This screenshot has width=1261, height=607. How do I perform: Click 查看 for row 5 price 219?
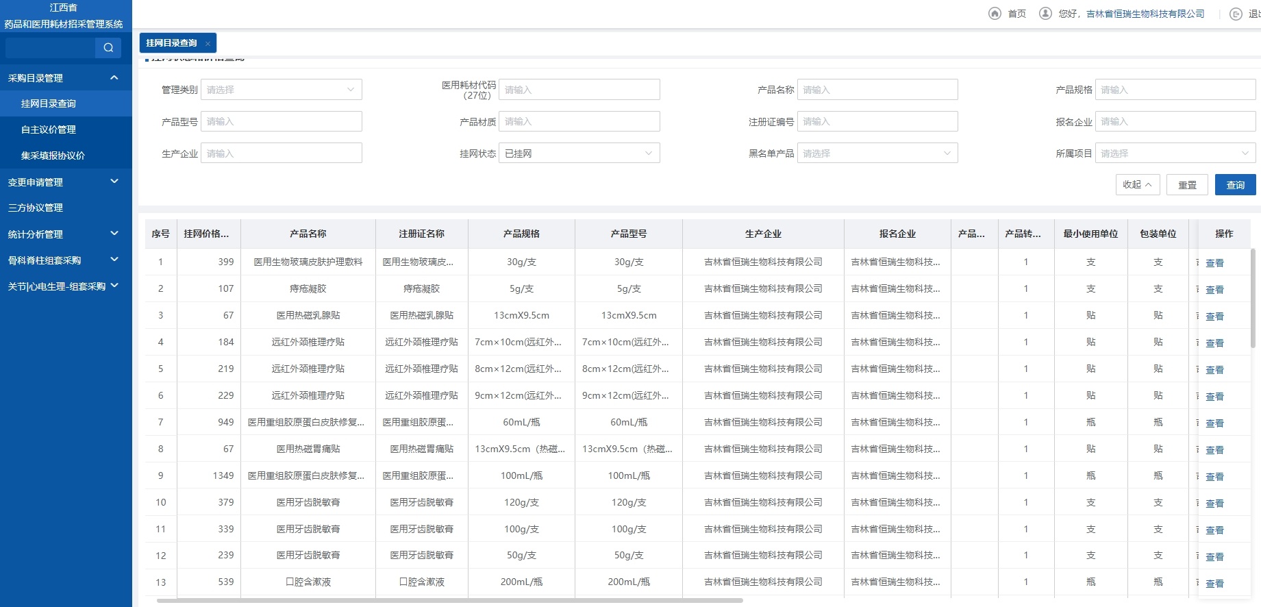tap(1214, 370)
